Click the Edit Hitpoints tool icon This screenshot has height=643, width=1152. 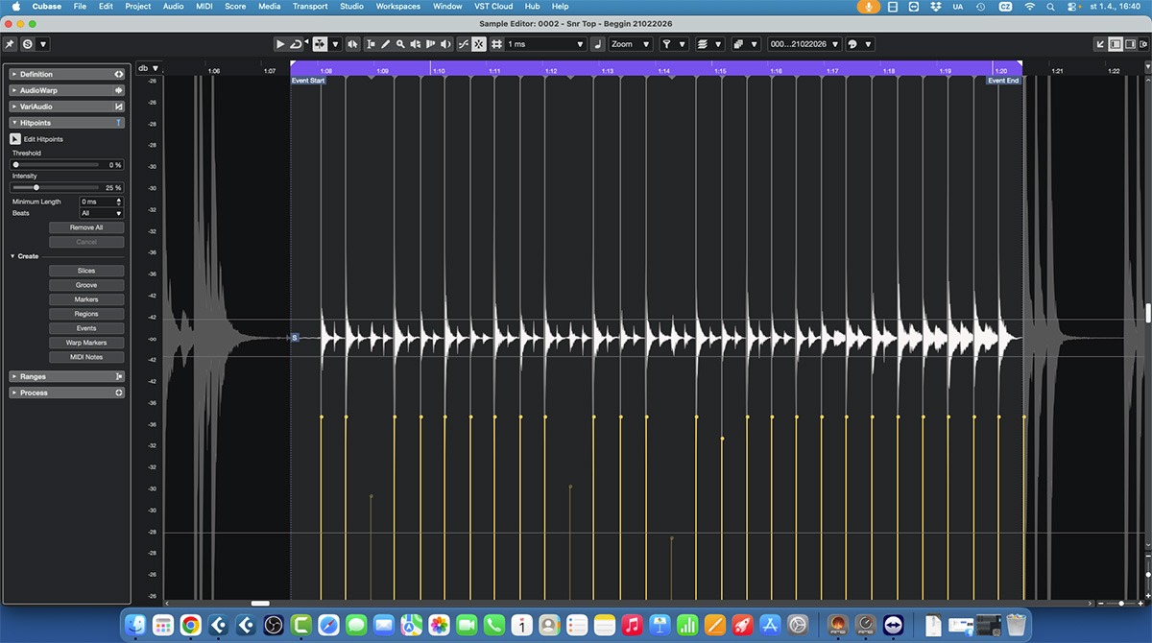[x=15, y=139]
